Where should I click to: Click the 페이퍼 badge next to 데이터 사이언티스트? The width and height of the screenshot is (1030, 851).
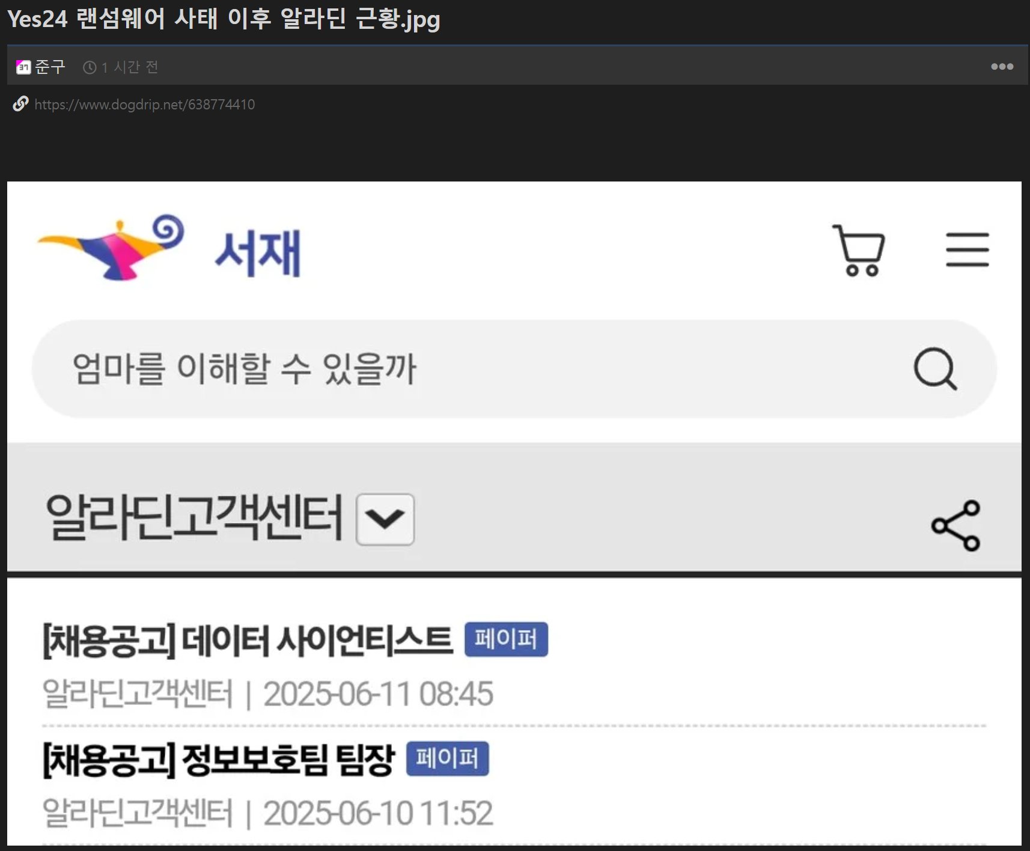point(506,639)
